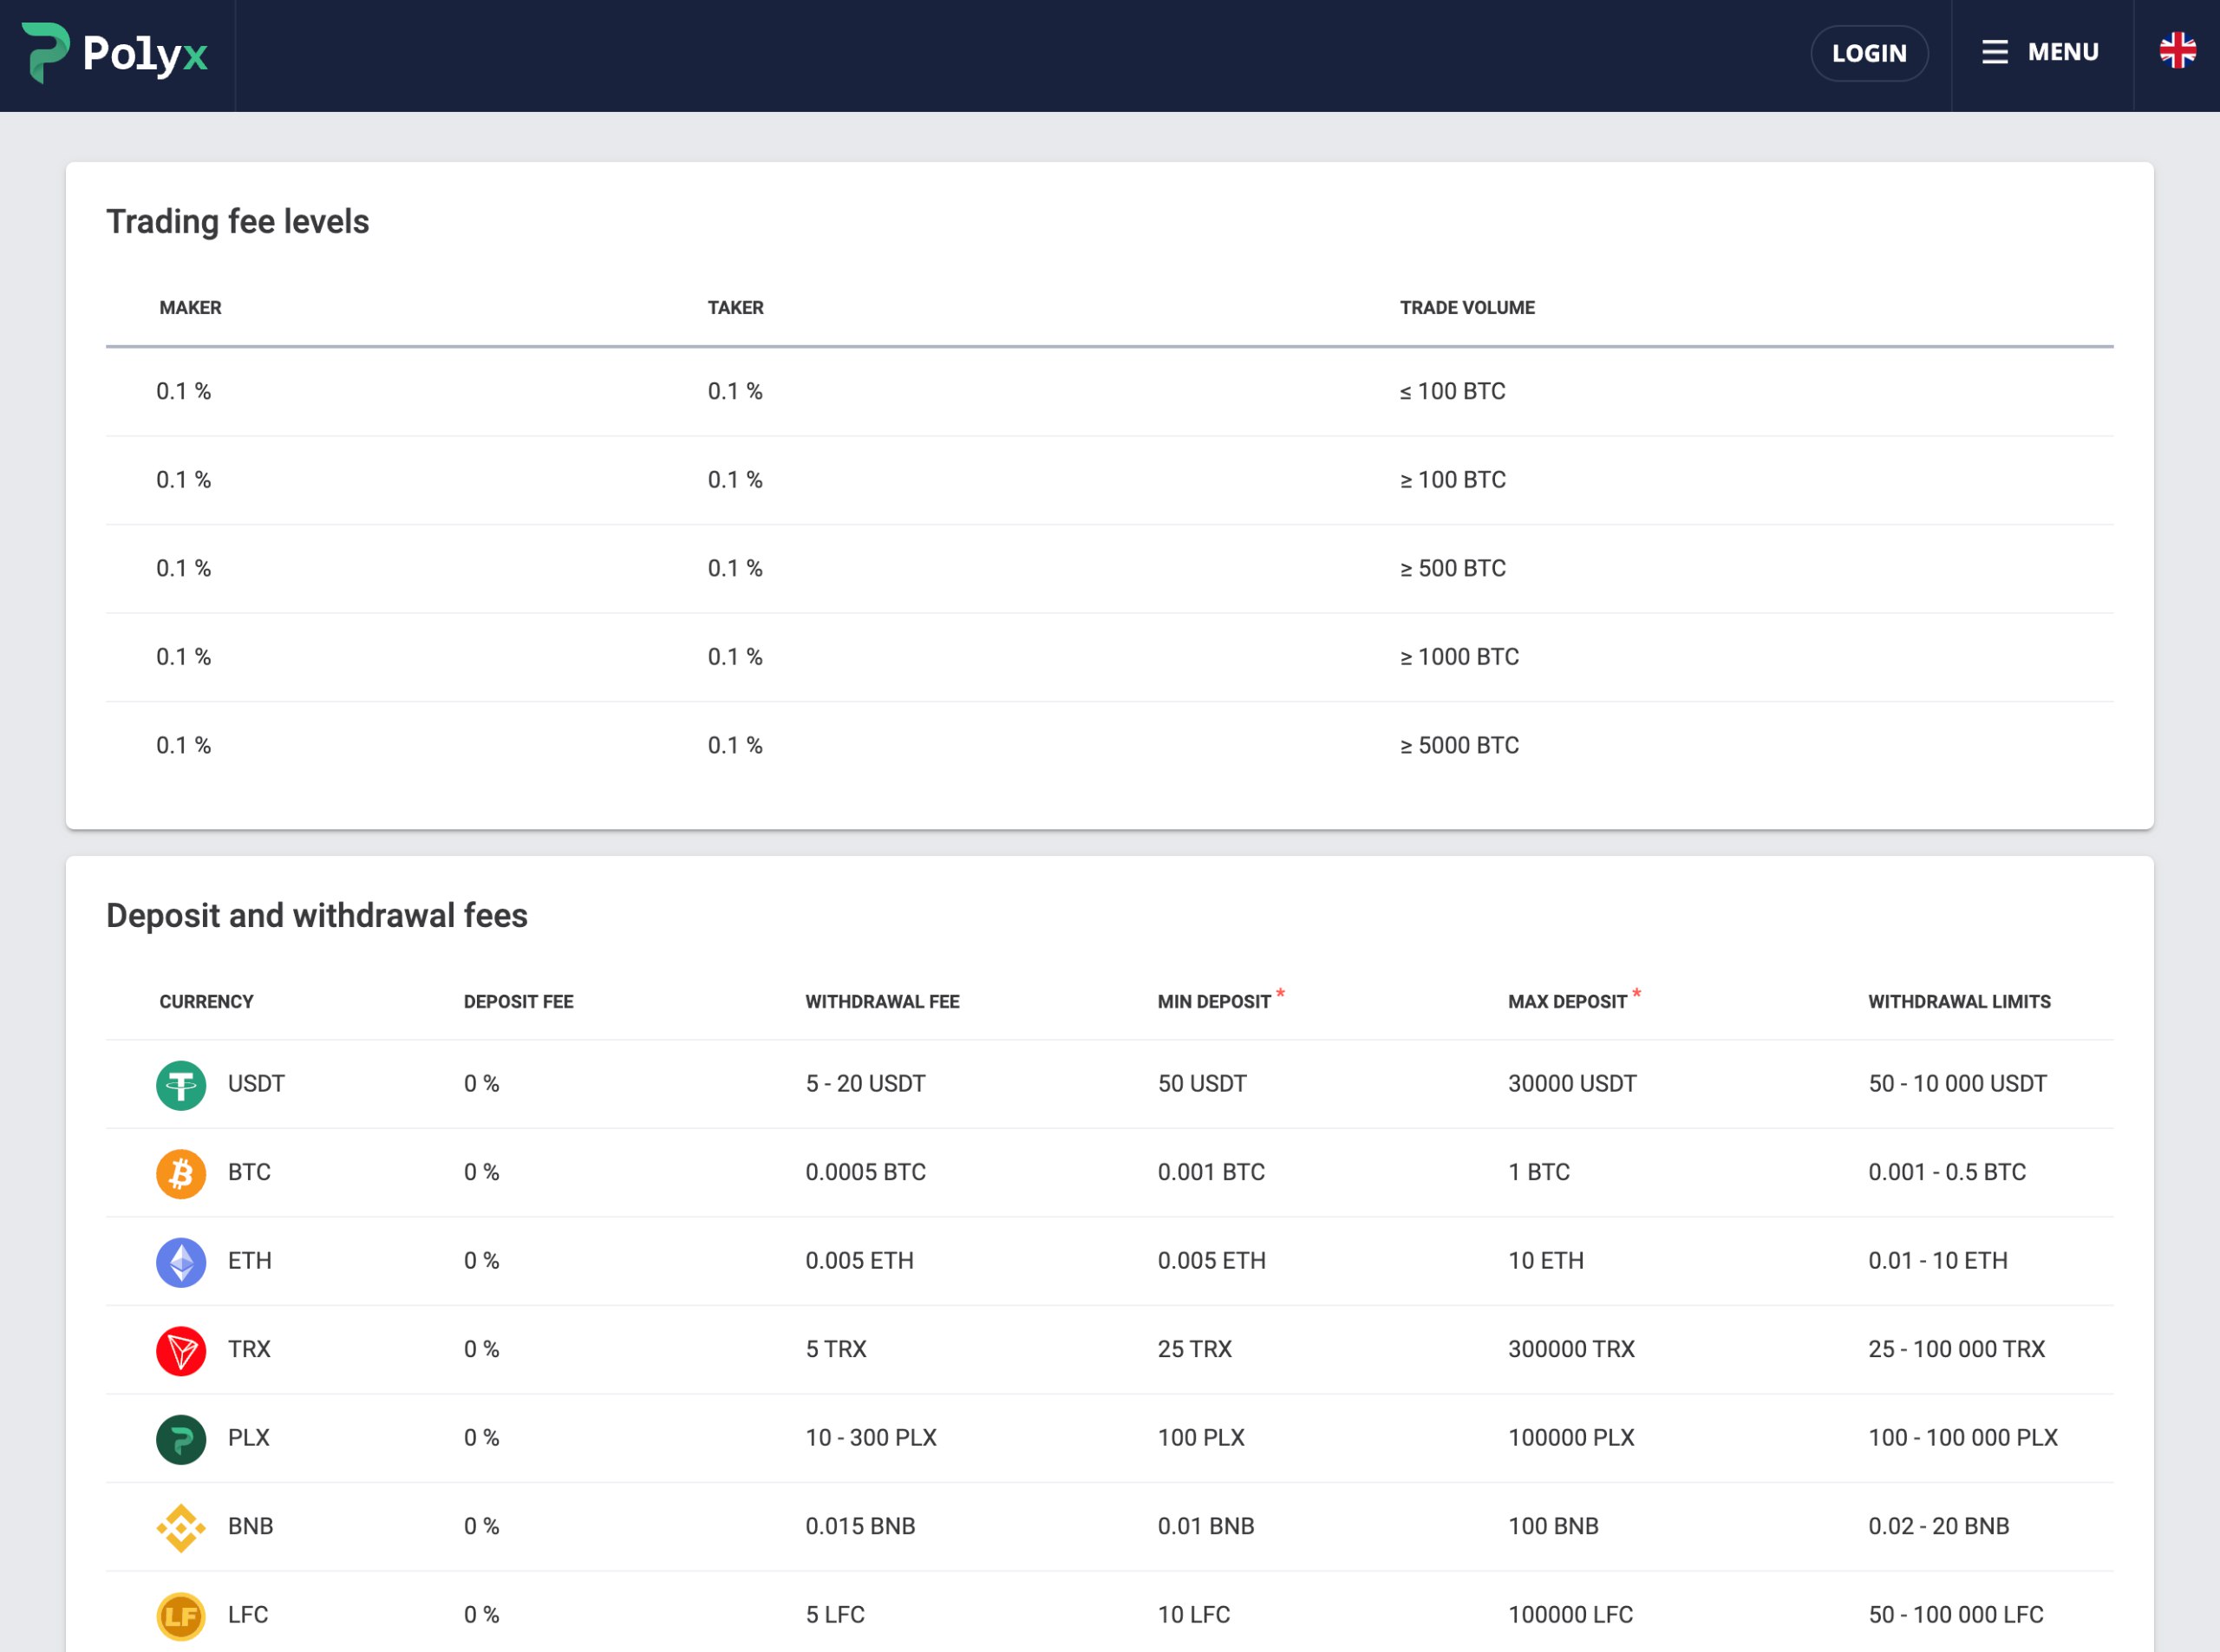
Task: Select the ≥ 5000 BTC fee row
Action: coord(1109,746)
